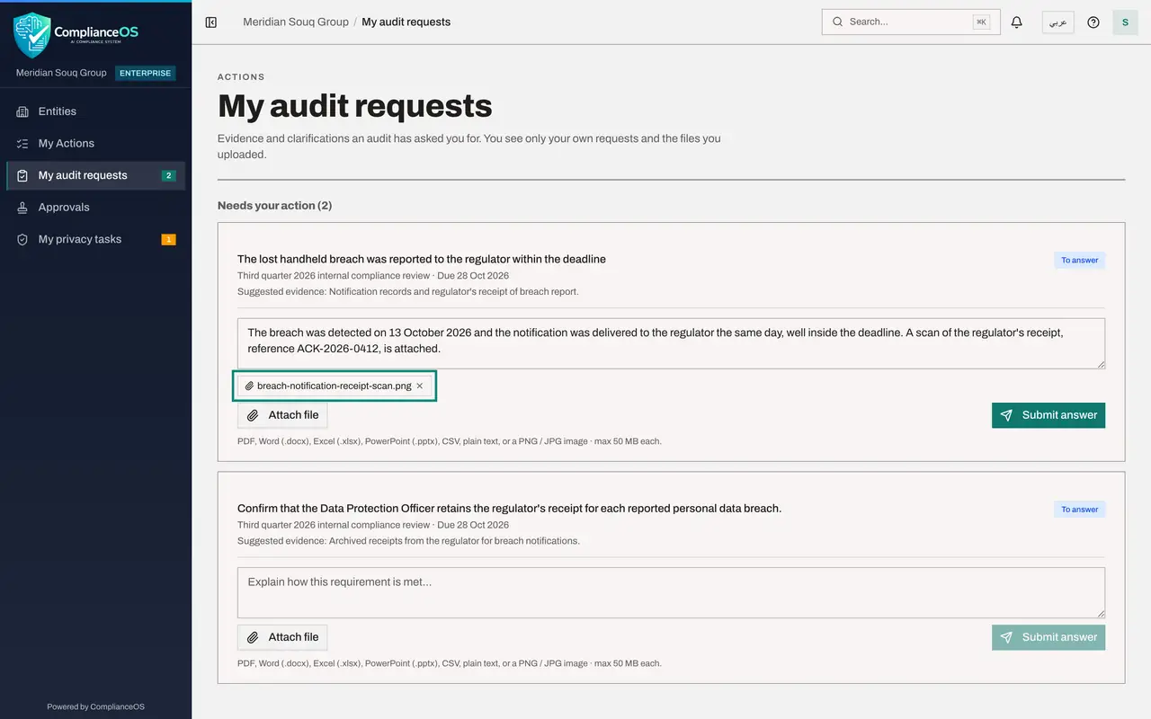
Task: Open the notifications bell
Action: [x=1017, y=22]
